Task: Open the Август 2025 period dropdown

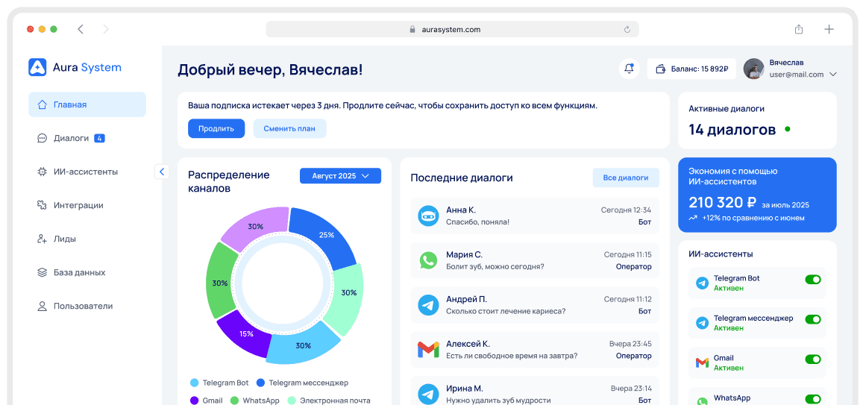Action: (x=340, y=176)
